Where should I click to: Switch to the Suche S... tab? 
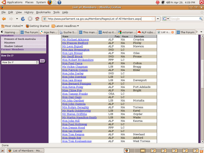(68, 32)
